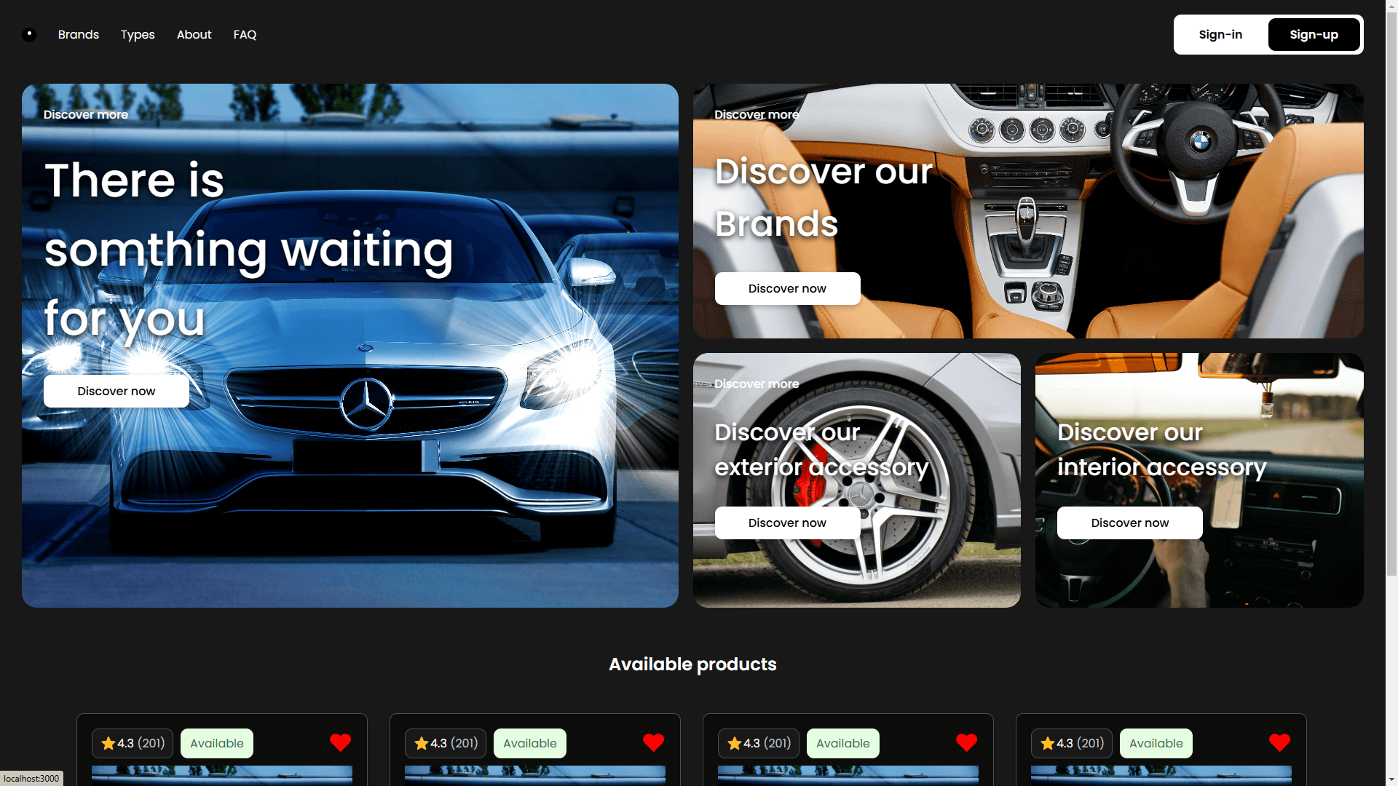The height and width of the screenshot is (786, 1398).
Task: Toggle the second product card's heart icon
Action: (x=653, y=742)
